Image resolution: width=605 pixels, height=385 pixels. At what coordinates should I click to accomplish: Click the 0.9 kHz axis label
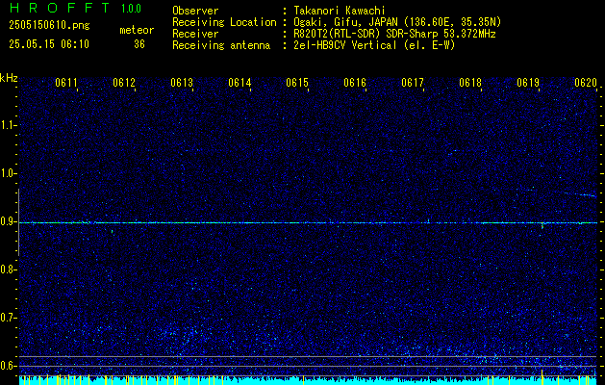click(8, 221)
